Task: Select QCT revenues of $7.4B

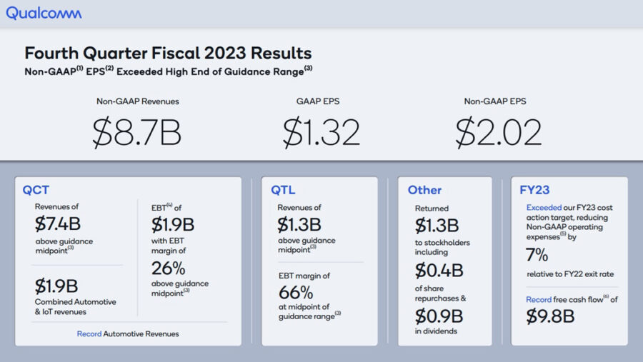Action: pyautogui.click(x=56, y=224)
